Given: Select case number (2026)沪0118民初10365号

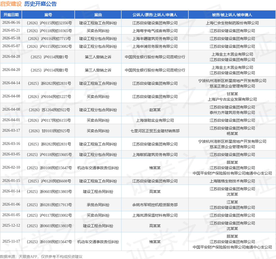Looking at the screenshot, I should tap(49, 31).
